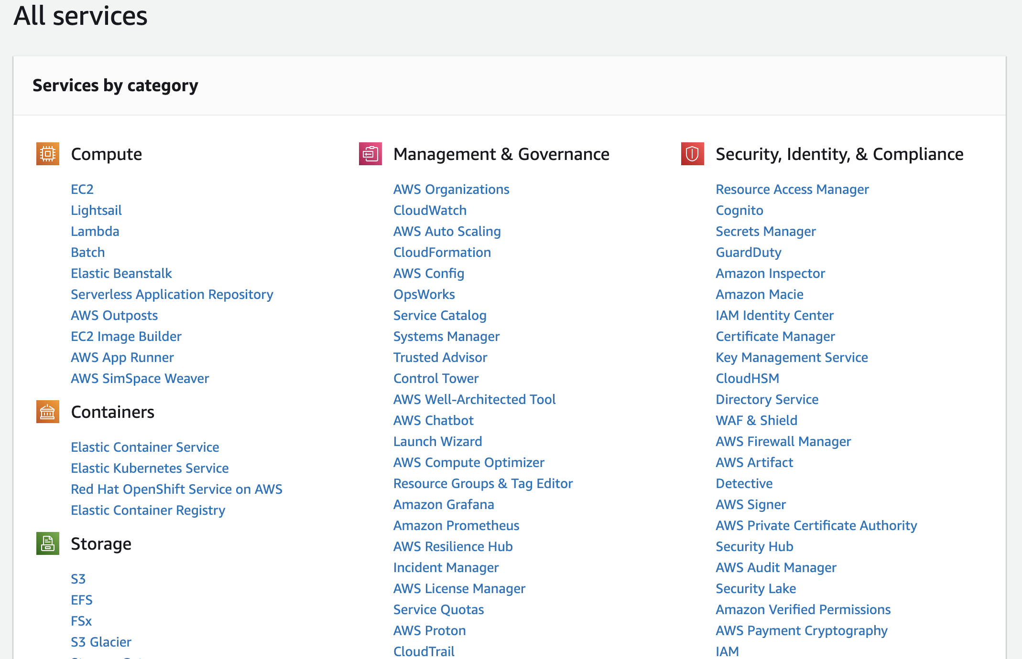This screenshot has width=1022, height=659.
Task: Open CloudTrail
Action: click(424, 651)
